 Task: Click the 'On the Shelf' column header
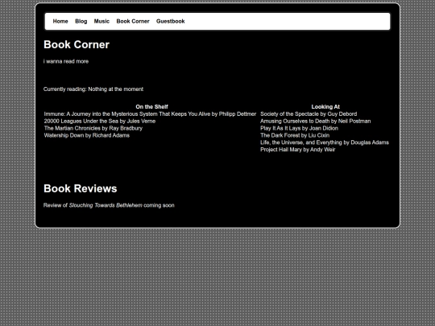[151, 107]
